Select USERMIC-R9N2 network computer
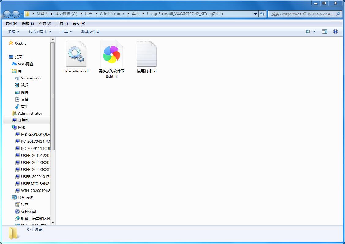The width and height of the screenshot is (345, 244). click(32, 183)
